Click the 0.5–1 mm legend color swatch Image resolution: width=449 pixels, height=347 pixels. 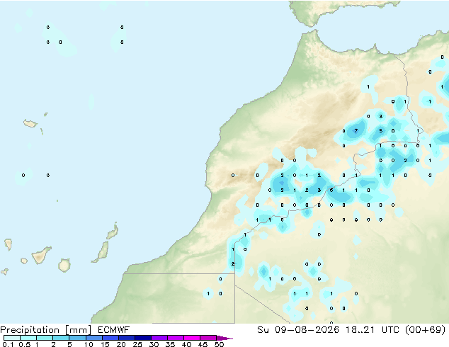[x=28, y=338]
